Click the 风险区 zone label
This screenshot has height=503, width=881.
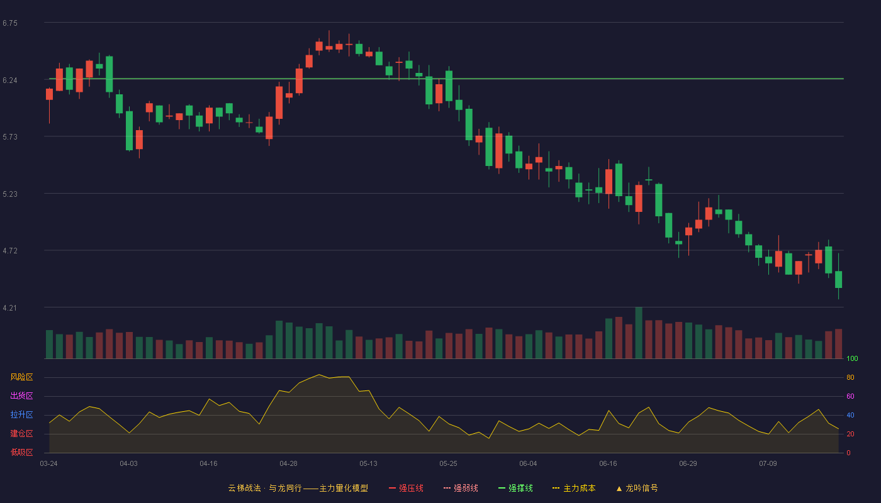pos(21,377)
